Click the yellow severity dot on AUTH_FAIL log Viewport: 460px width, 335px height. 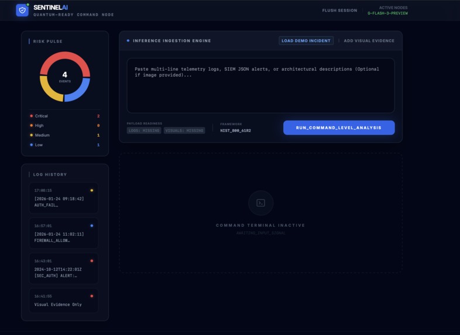92,191
